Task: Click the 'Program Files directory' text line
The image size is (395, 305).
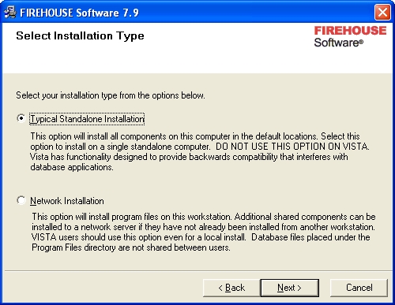Action: pyautogui.click(x=131, y=247)
